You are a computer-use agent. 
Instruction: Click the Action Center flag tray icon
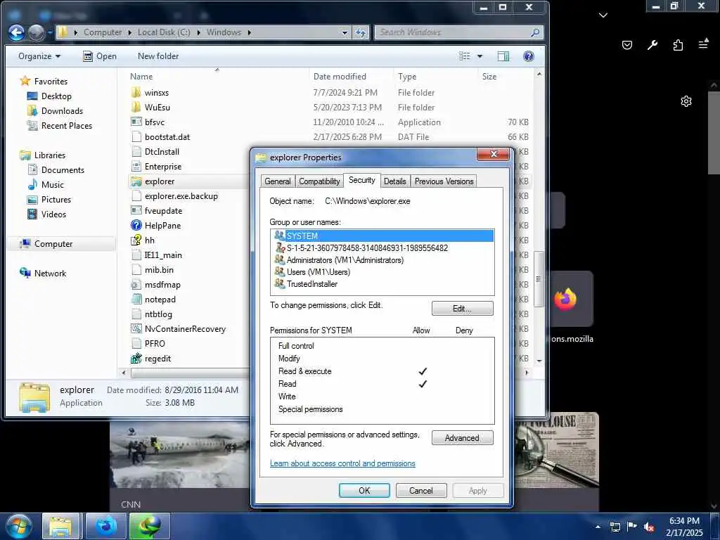(x=632, y=527)
